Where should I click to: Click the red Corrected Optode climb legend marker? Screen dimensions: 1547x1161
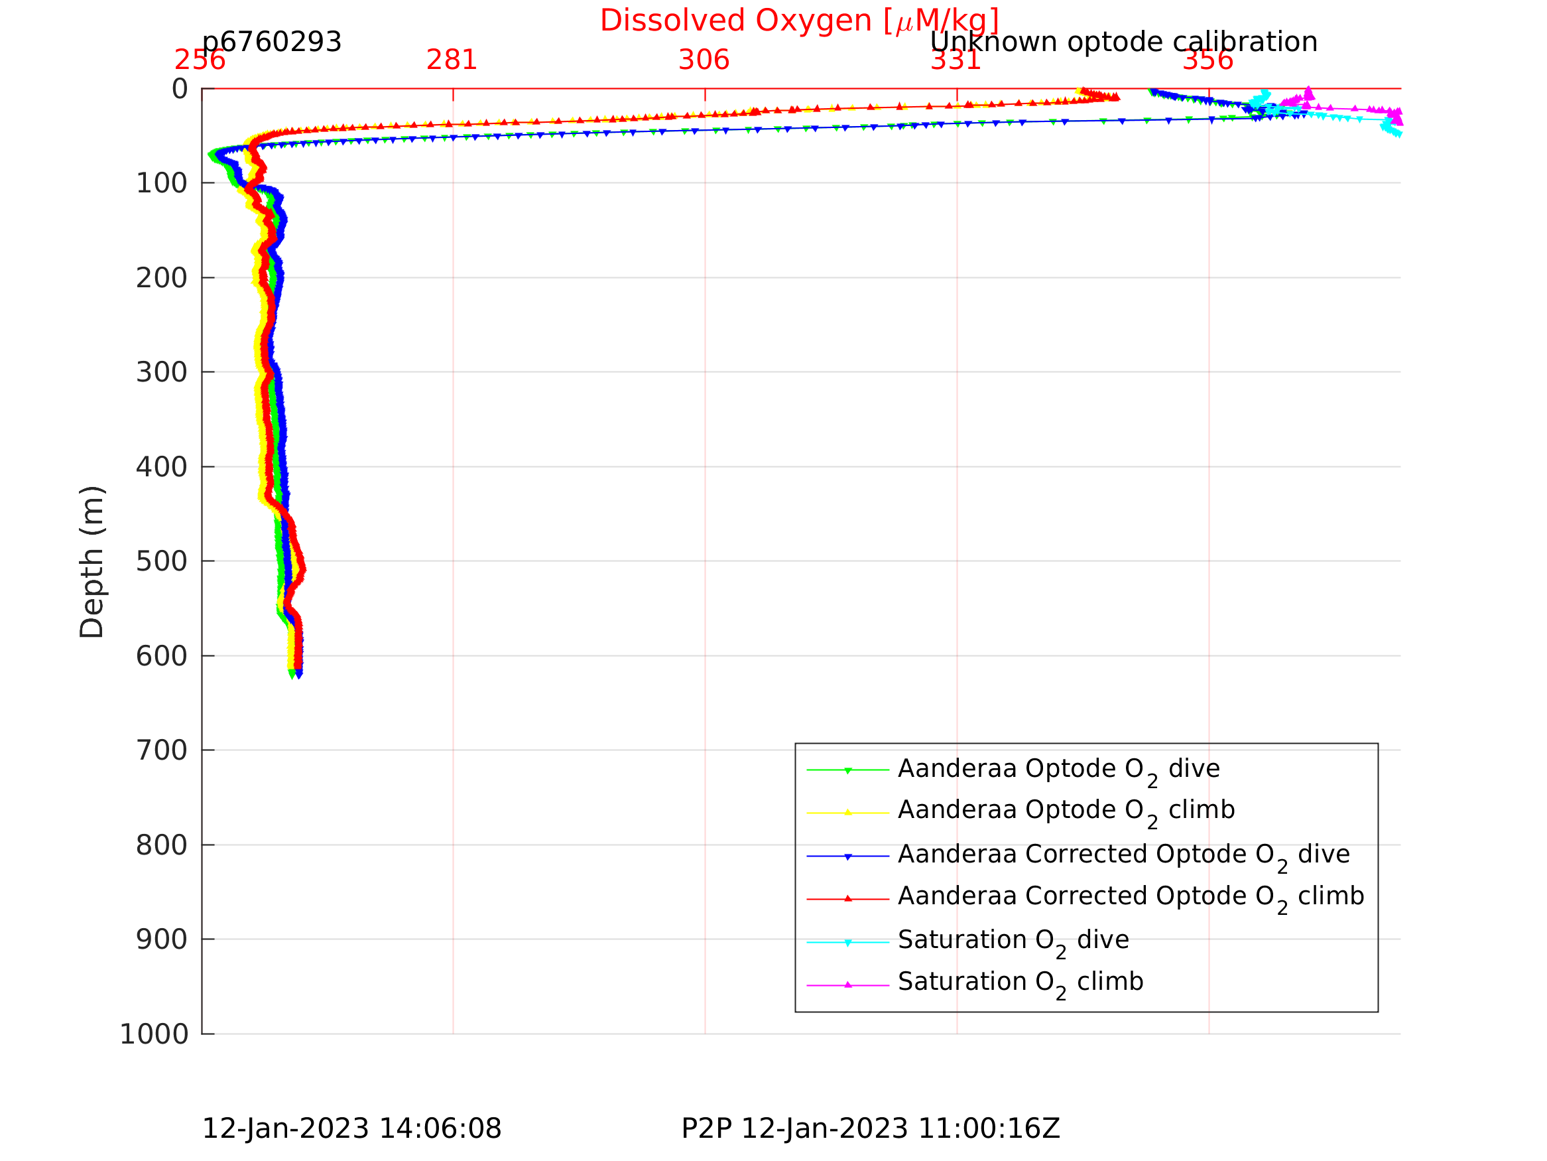point(847,898)
